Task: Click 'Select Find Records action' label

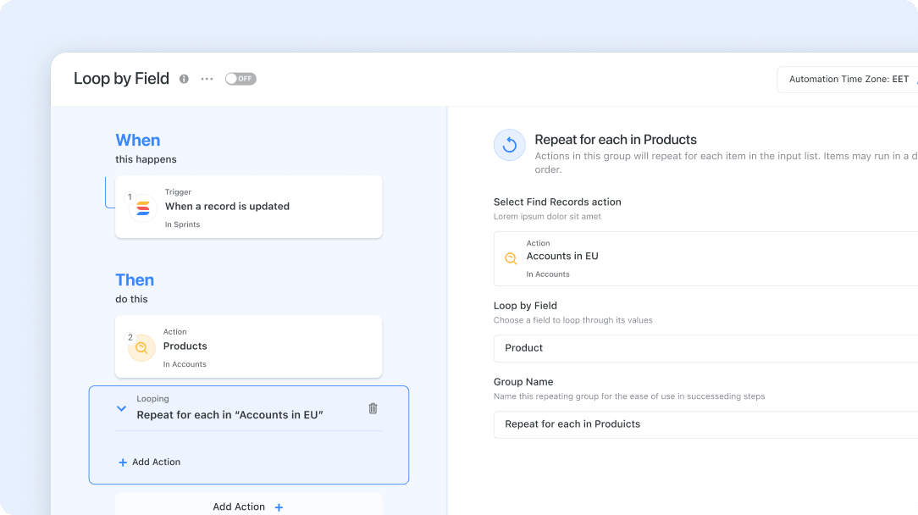Action: click(x=557, y=202)
